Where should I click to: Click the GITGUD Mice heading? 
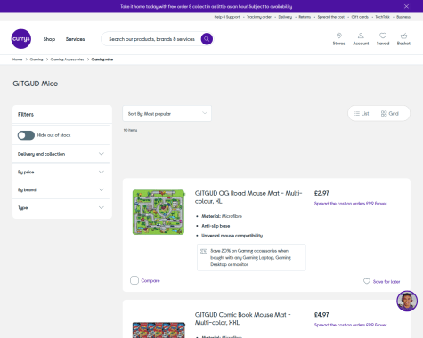click(36, 84)
